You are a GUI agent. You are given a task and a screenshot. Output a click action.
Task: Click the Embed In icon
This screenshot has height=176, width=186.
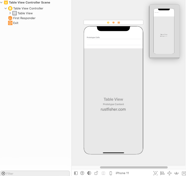(x=183, y=173)
